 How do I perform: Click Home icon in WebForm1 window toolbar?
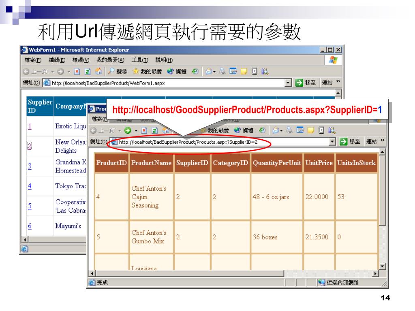pos(98,71)
